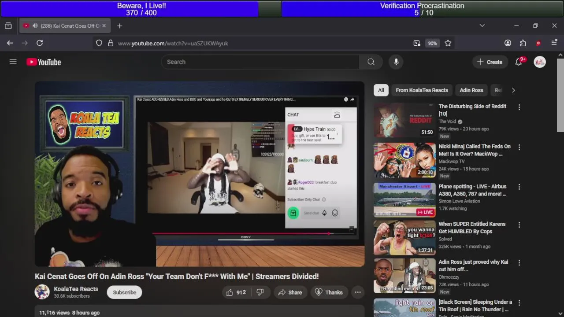Show more filter chips with right arrow
The height and width of the screenshot is (317, 564).
[513, 90]
